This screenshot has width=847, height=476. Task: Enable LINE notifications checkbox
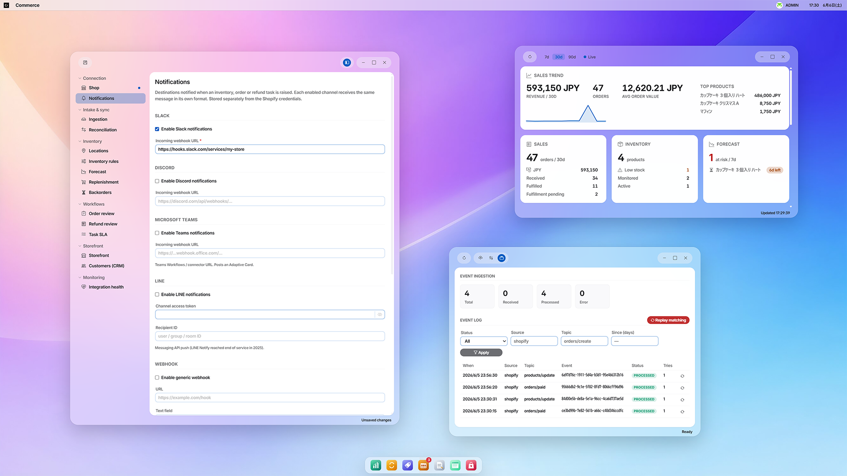[x=157, y=294]
